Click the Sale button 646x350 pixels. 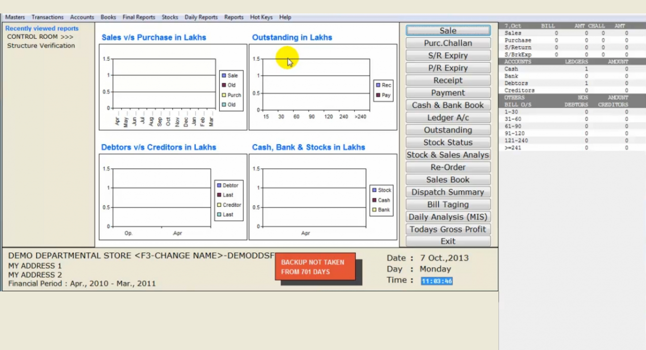click(x=448, y=30)
